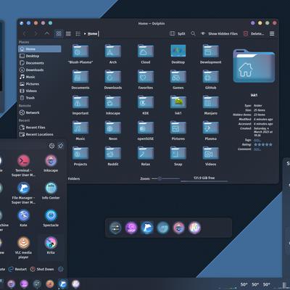Click Shut Down in launcher footer
290x290 pixels.
point(42,269)
